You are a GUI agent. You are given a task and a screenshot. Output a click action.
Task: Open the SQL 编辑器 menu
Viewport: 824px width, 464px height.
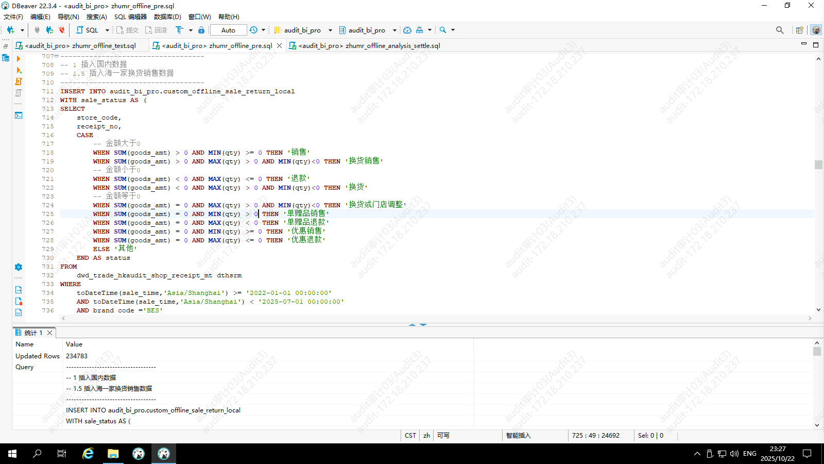pos(130,16)
